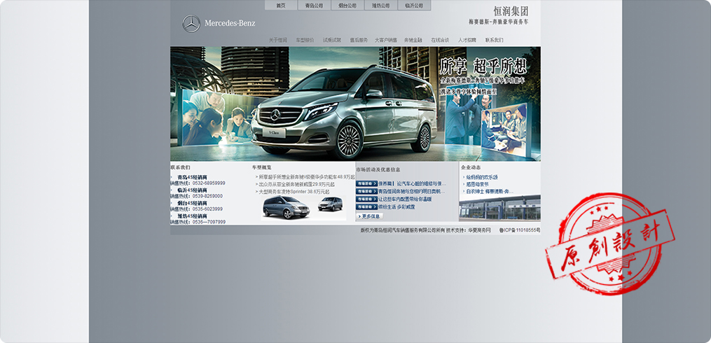This screenshot has height=343, width=711.
Task: Click the small silver van thumbnail
Action: click(330, 204)
